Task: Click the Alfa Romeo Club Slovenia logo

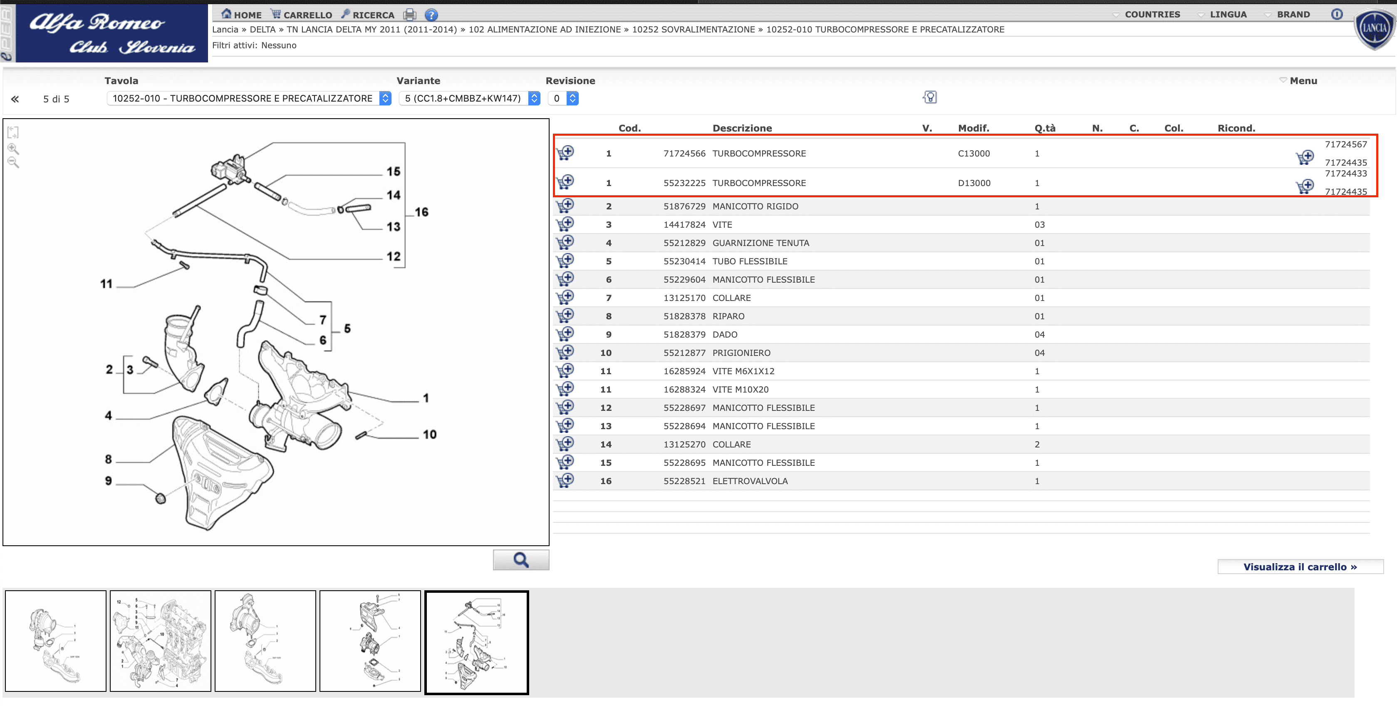Action: coord(112,33)
